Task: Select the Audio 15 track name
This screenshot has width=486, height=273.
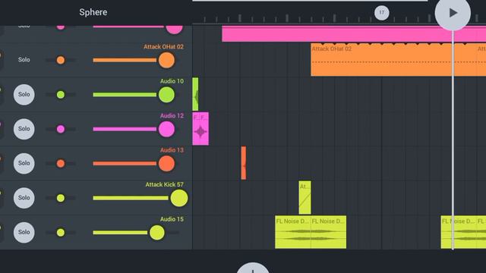Action: pos(172,219)
